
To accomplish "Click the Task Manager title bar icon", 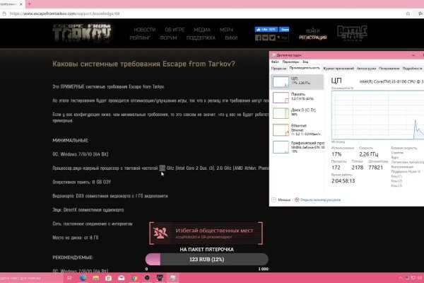I will 273,55.
